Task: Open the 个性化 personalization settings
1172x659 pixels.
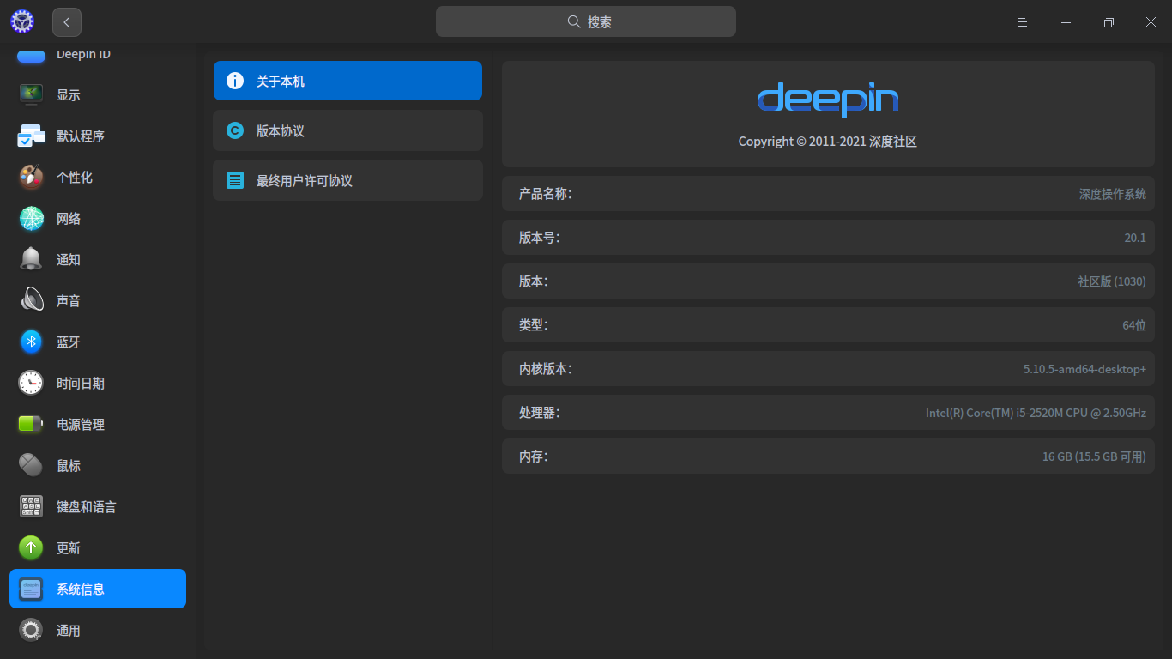Action: tap(98, 177)
